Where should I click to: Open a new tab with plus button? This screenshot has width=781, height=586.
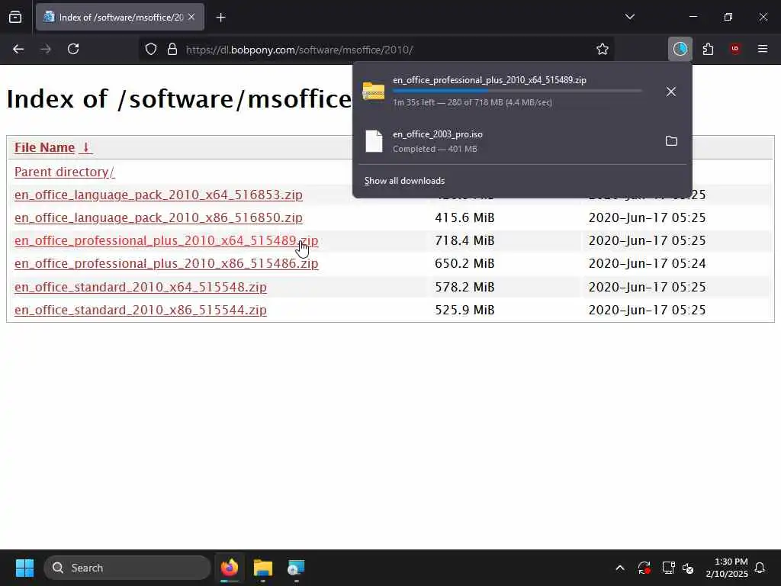click(x=220, y=18)
